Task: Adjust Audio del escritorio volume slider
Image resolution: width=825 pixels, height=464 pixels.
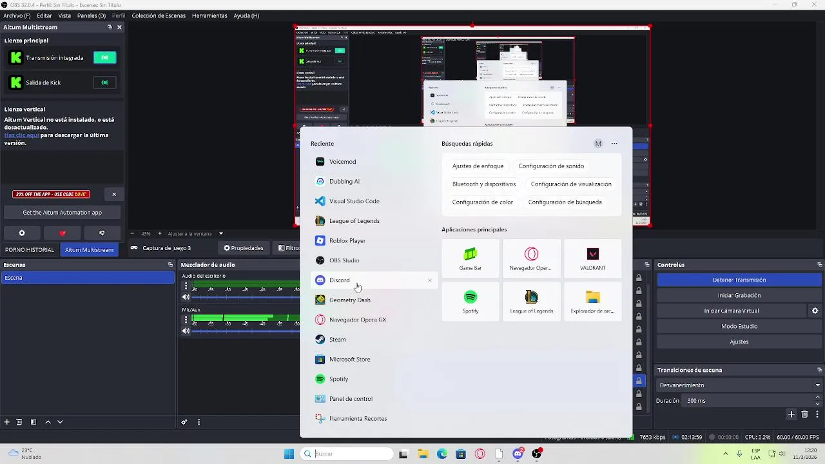Action: pos(245,297)
